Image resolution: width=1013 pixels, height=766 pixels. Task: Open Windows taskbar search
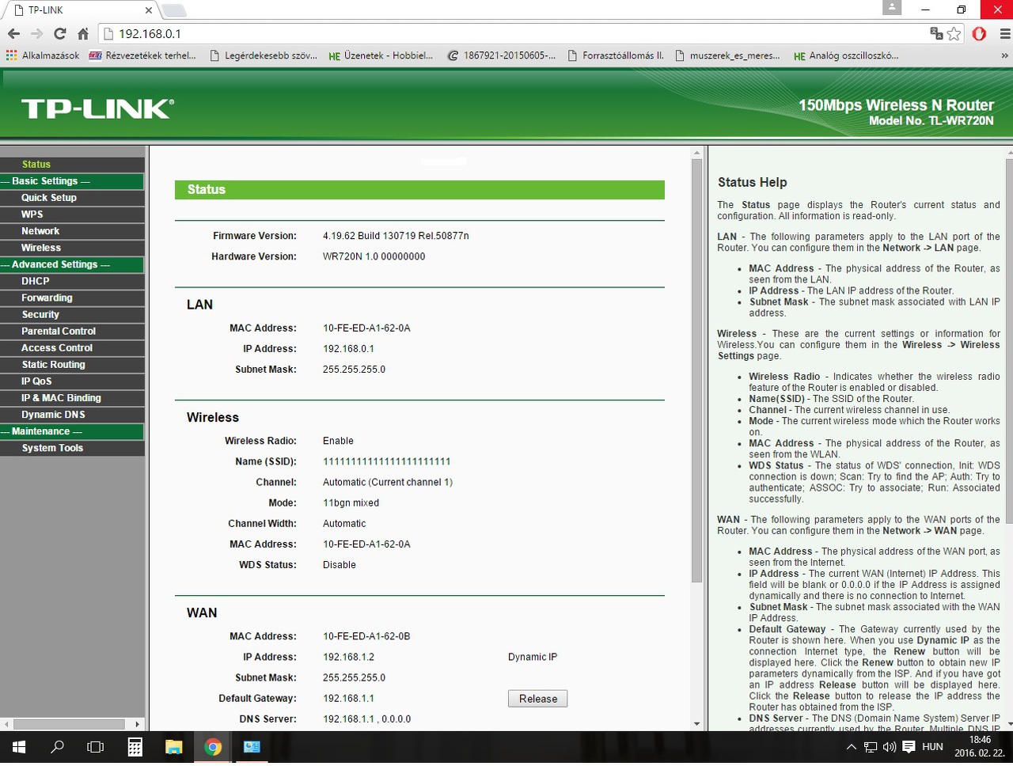point(57,746)
